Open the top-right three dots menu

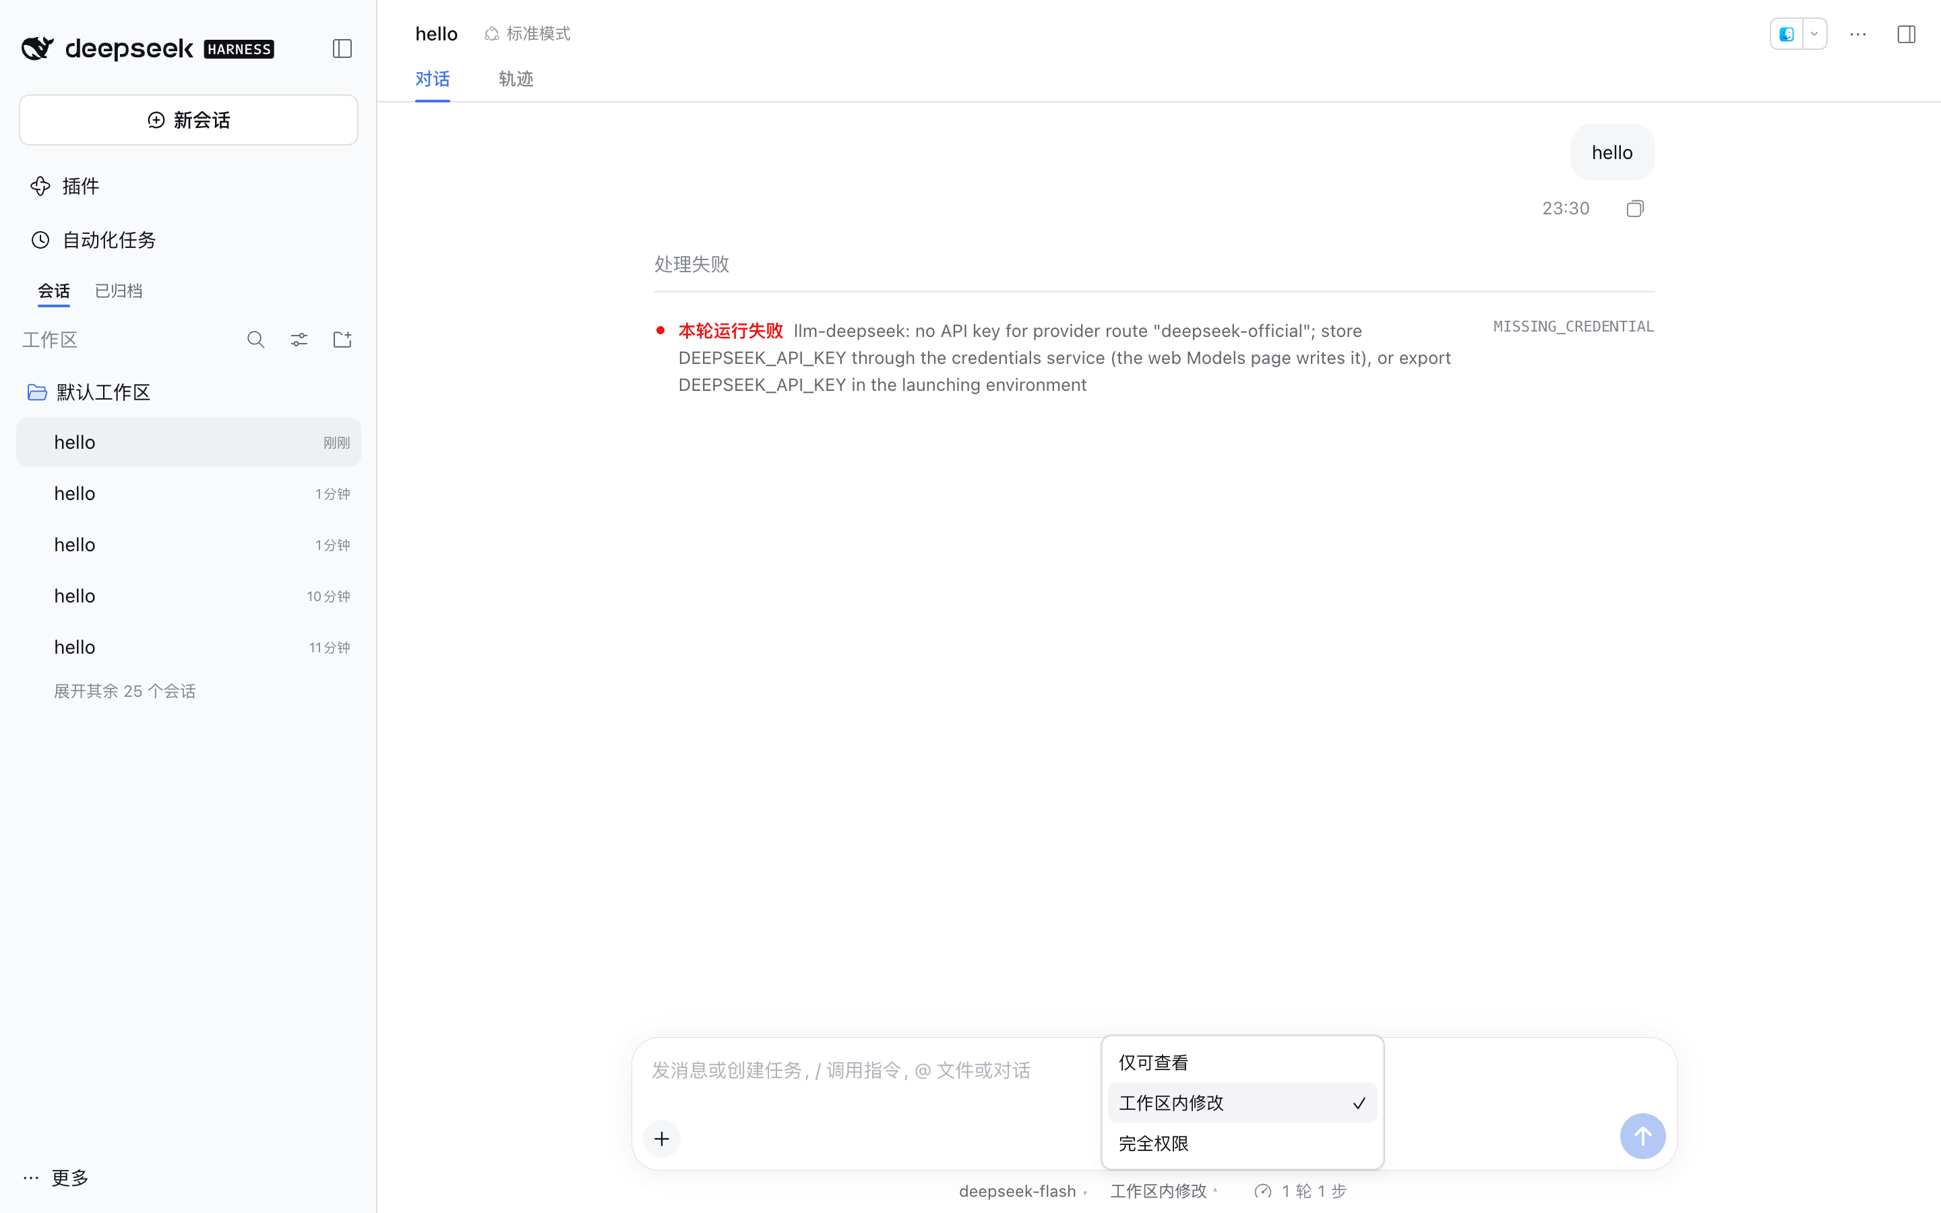[x=1858, y=34]
